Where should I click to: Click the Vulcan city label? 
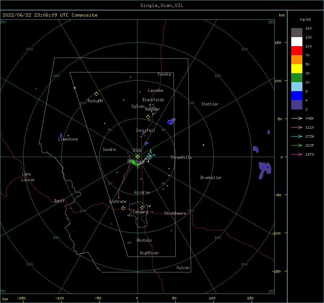(183, 268)
